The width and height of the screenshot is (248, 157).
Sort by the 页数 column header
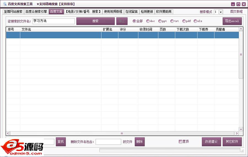point(167,30)
